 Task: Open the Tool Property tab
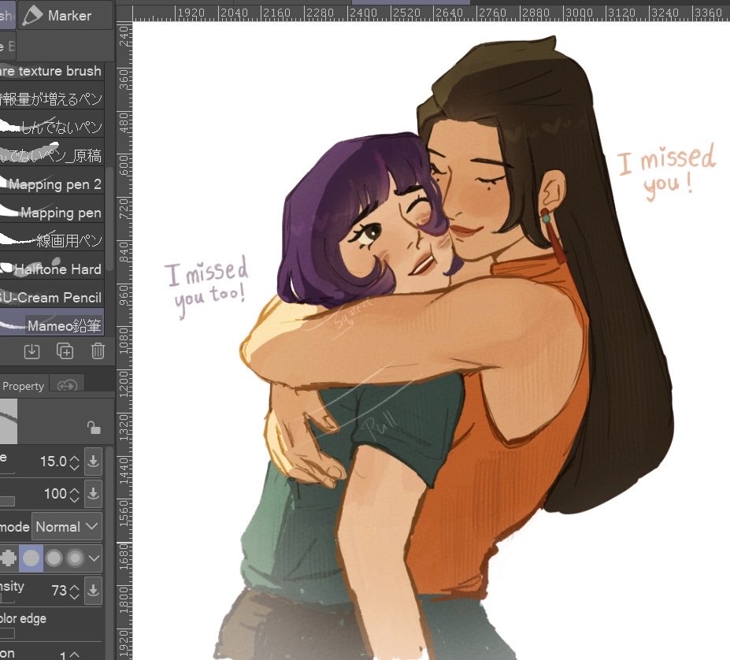[24, 386]
